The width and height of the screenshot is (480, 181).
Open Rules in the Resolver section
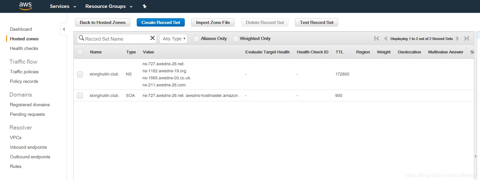coord(16,166)
